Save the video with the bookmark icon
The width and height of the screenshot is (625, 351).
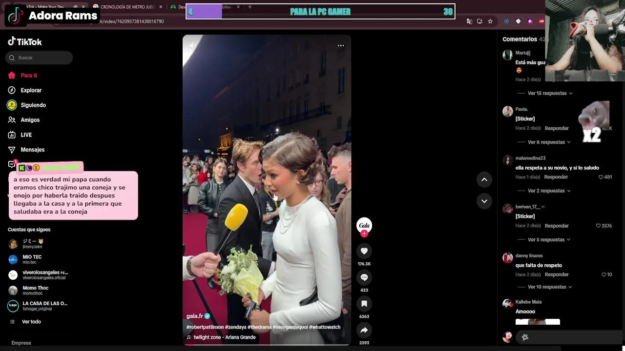point(364,303)
